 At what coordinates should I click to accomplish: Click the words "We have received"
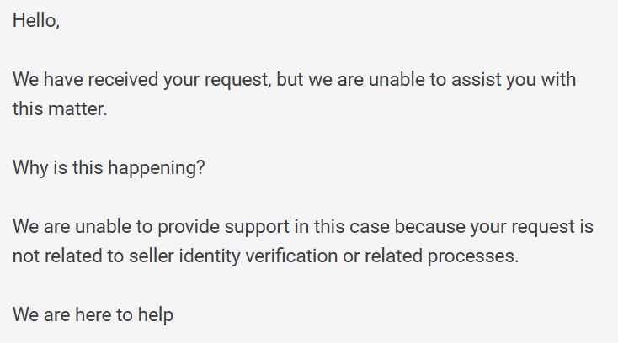[x=86, y=80]
